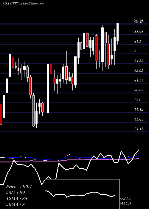Select the 77.12 price axis label
149x209 pixels.
[x=139, y=110]
